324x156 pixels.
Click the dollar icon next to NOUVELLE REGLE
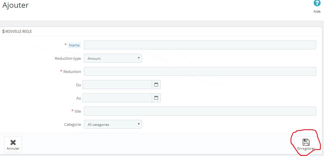click(x=3, y=32)
